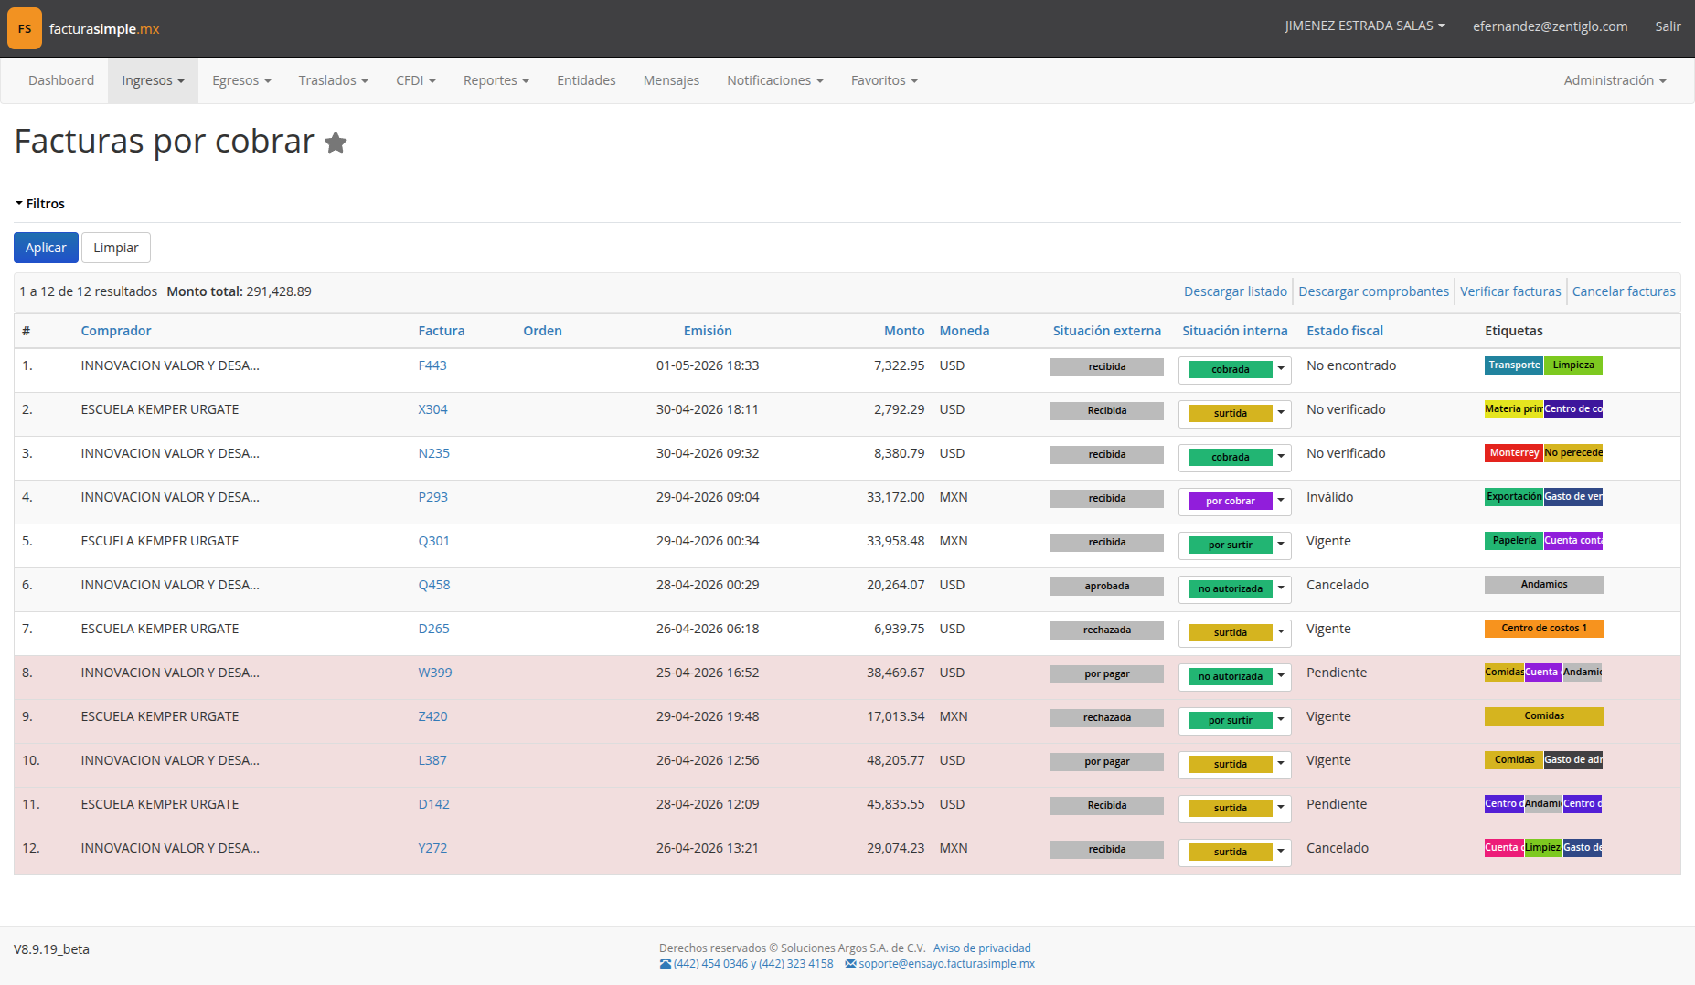
Task: Click the envelope icon beside the support email
Action: (x=850, y=964)
